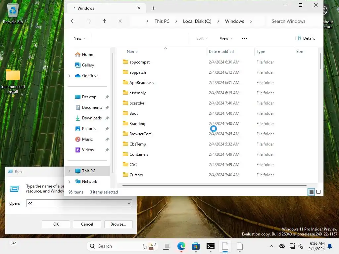Click the Windows breadcrumb
Image resolution: width=339 pixels, height=254 pixels.
[234, 21]
